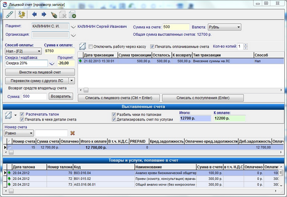Click the Сумма на счете field
The width and height of the screenshot is (287, 197).
pos(176,27)
